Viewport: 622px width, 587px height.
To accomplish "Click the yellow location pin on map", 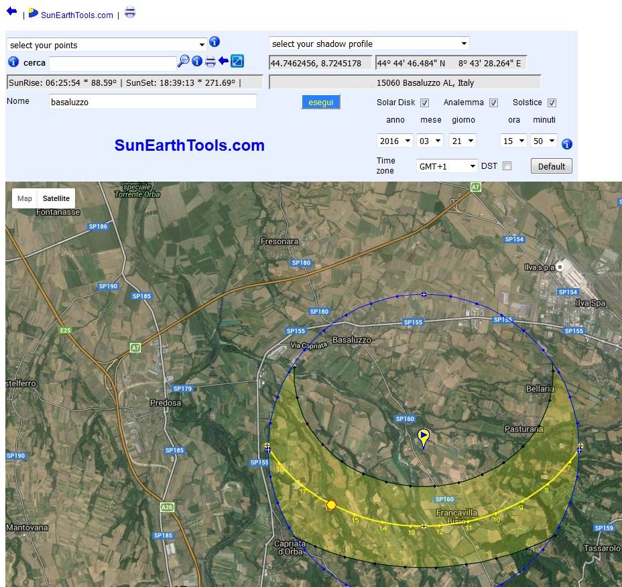I will pyautogui.click(x=424, y=437).
